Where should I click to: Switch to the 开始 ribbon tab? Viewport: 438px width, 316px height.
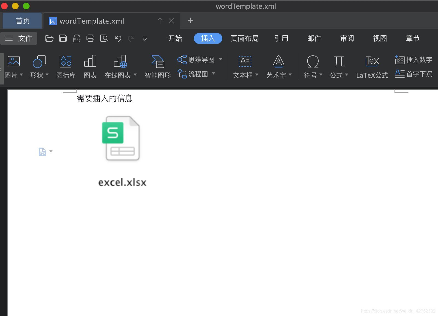[x=175, y=38]
